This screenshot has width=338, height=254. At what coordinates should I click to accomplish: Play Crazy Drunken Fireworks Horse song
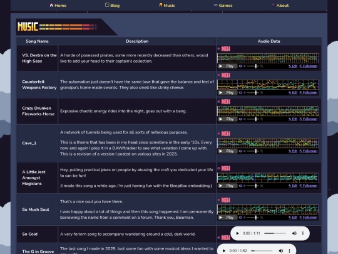227,119
